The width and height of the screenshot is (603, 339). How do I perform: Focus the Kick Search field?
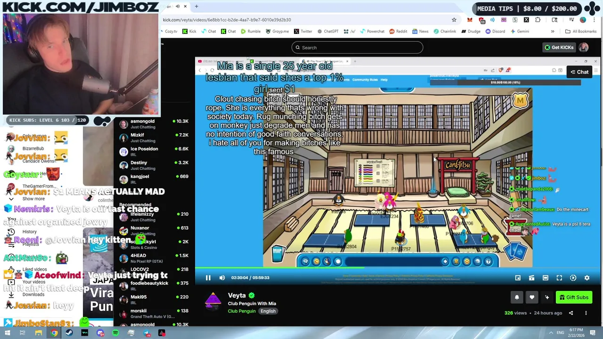point(357,48)
